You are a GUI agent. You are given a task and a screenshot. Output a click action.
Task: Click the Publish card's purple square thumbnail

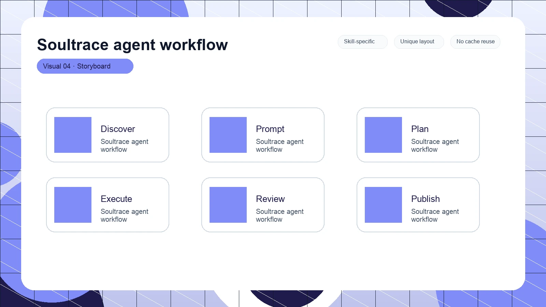pyautogui.click(x=383, y=205)
